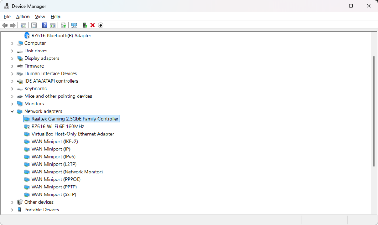
Task: Update drivers using the toolbar icon
Action: (63, 25)
